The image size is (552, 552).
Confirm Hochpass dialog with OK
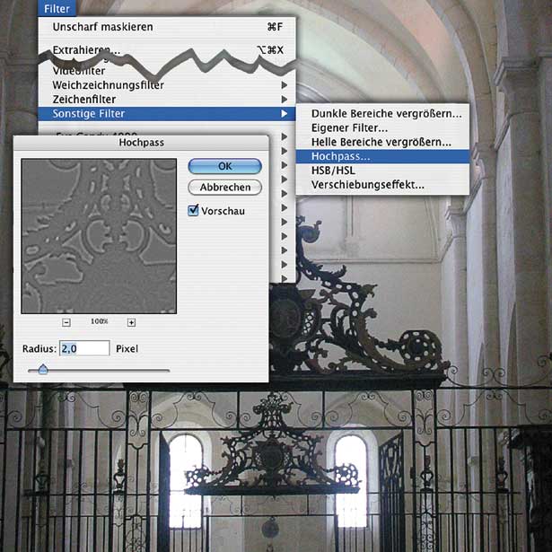225,166
